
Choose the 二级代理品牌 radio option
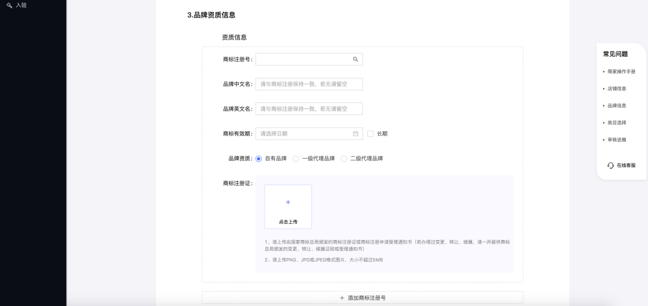pos(344,159)
